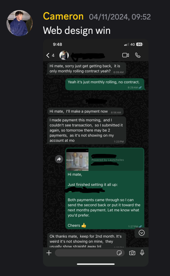Viewport: 170px width, 276px height.
Task: Tap the battery indicator showing 86
Action: pos(139,44)
